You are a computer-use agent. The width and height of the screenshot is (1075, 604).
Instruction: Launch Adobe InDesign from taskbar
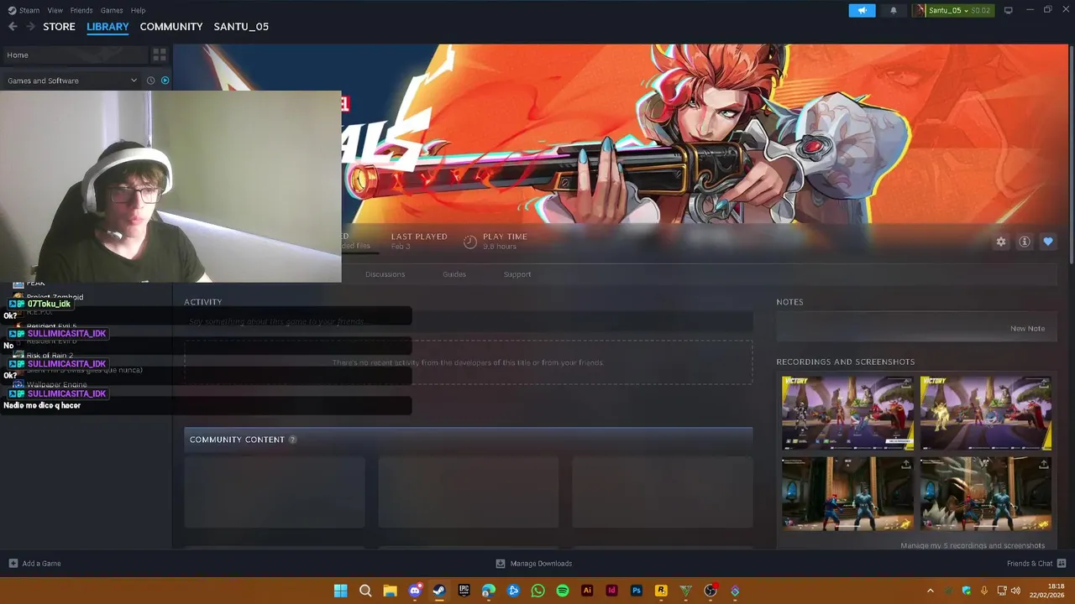click(611, 591)
